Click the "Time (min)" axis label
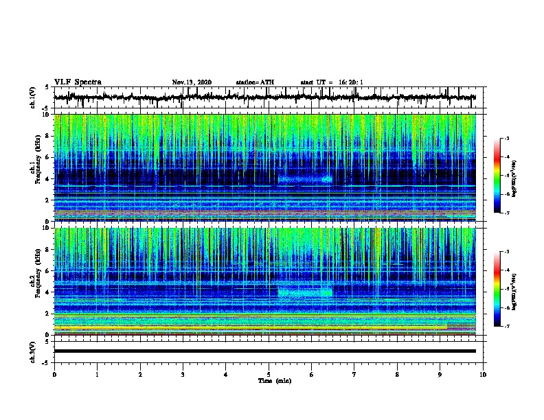The height and width of the screenshot is (420, 544). click(x=275, y=381)
